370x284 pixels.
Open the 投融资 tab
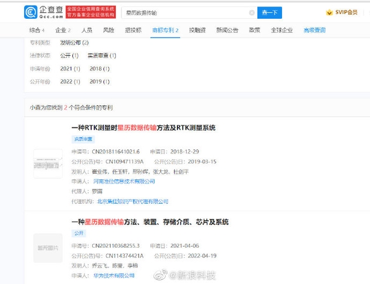(197, 30)
